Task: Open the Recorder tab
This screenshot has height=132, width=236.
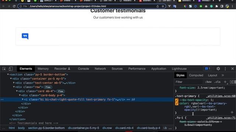Action: coord(62,69)
